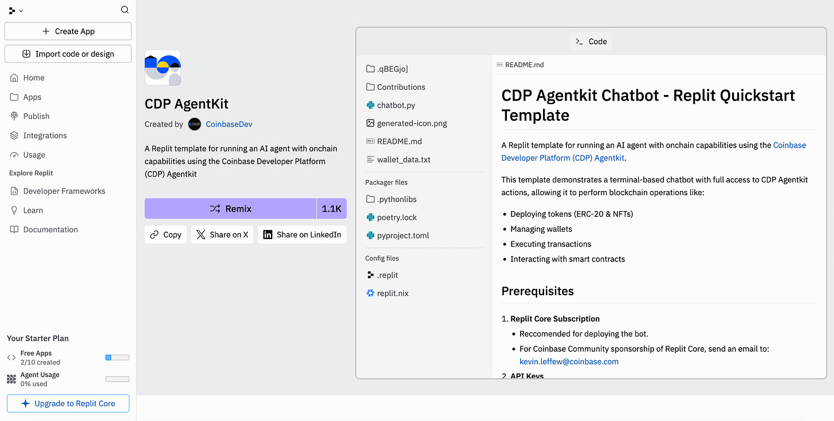Click the search magnifier icon
The image size is (834, 421).
(125, 10)
